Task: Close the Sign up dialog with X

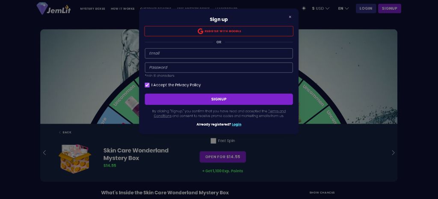Action: tap(290, 17)
